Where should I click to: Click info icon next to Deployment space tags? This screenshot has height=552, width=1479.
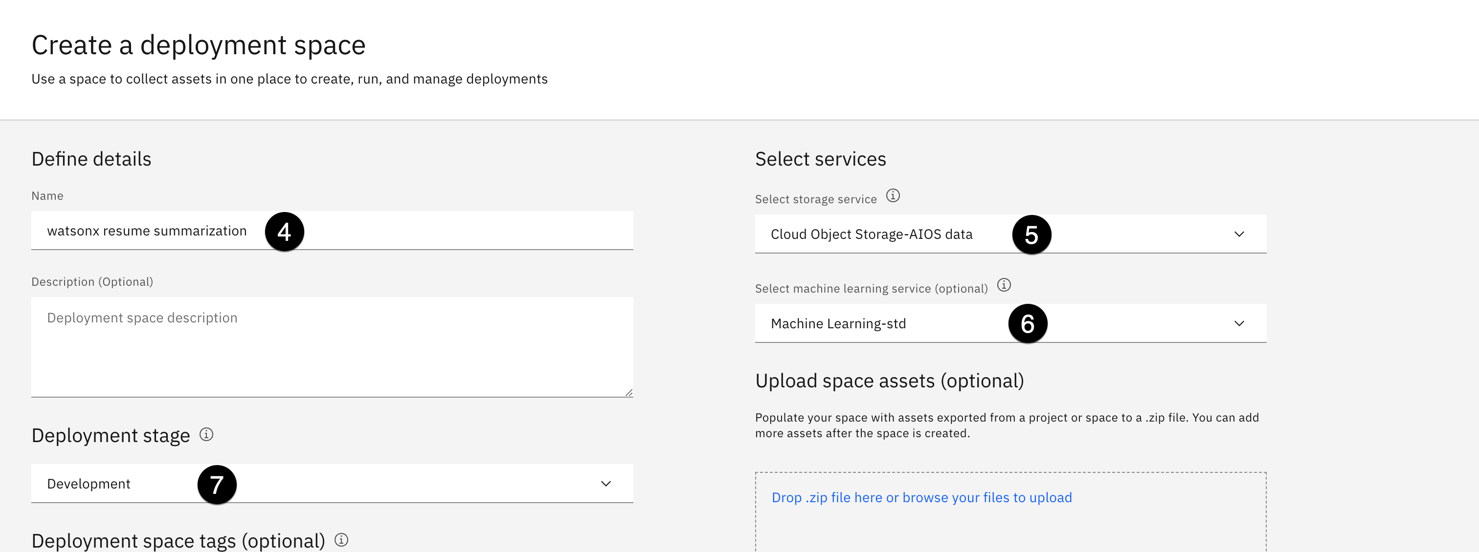pyautogui.click(x=341, y=540)
